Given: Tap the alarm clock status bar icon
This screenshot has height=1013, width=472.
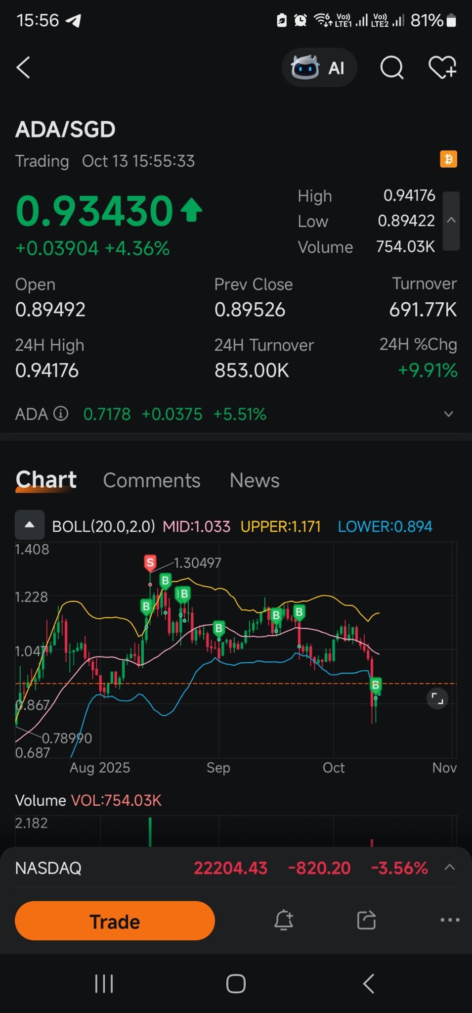Looking at the screenshot, I should click(x=300, y=20).
